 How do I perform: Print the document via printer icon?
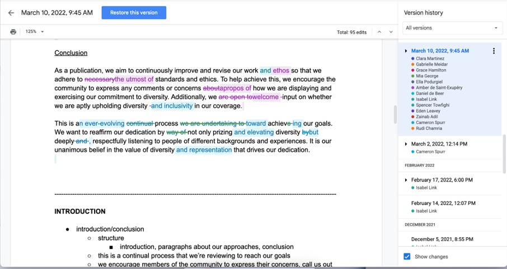(13, 32)
